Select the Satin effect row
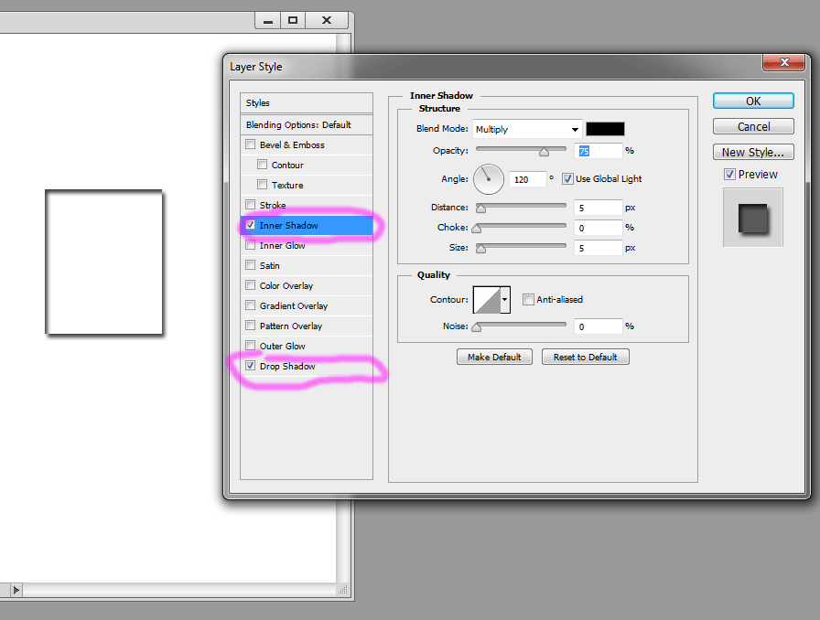Image resolution: width=820 pixels, height=620 pixels. click(307, 265)
